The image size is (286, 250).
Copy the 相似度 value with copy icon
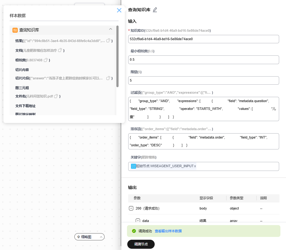click(x=45, y=60)
